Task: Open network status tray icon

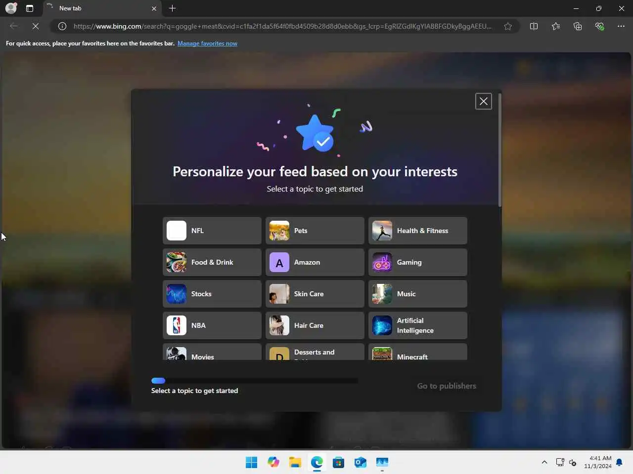Action: (560, 462)
